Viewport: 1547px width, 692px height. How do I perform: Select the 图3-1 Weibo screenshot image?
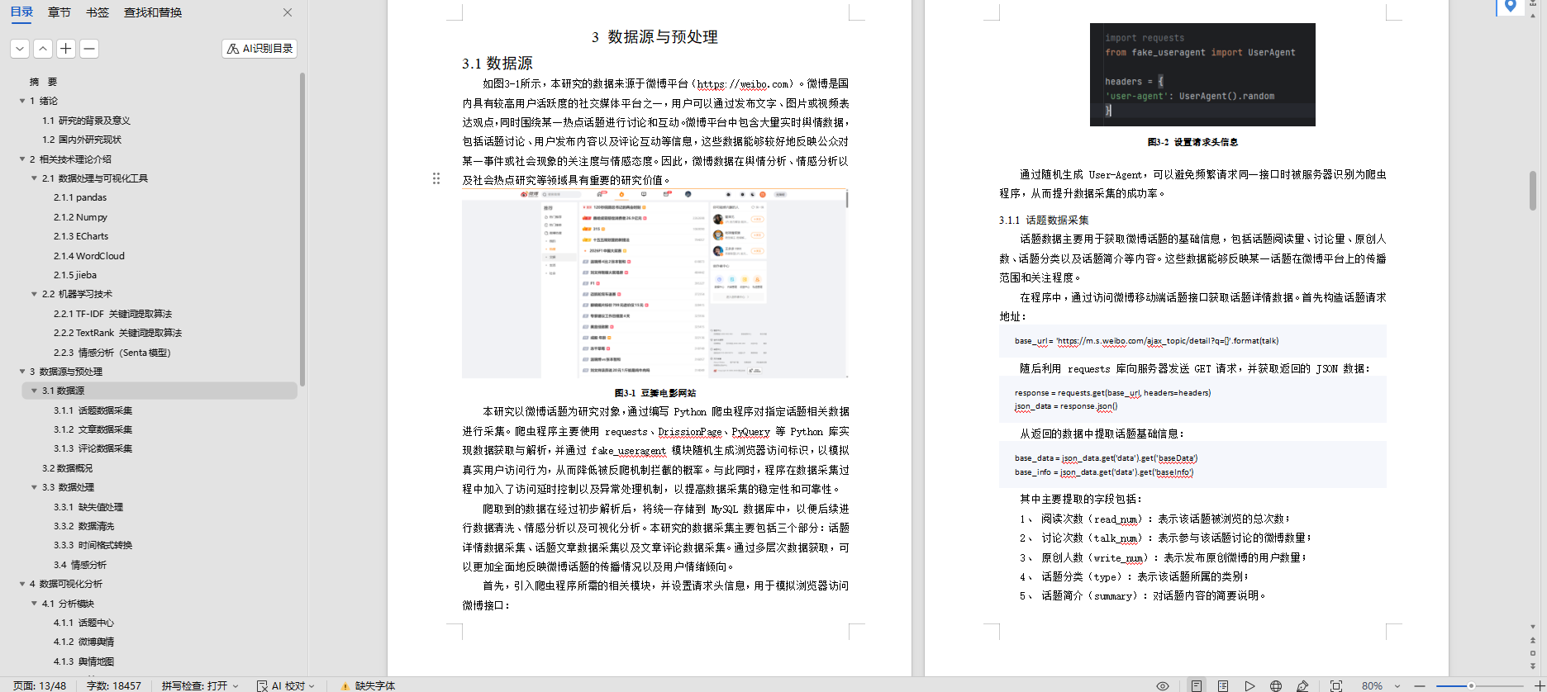tap(654, 283)
